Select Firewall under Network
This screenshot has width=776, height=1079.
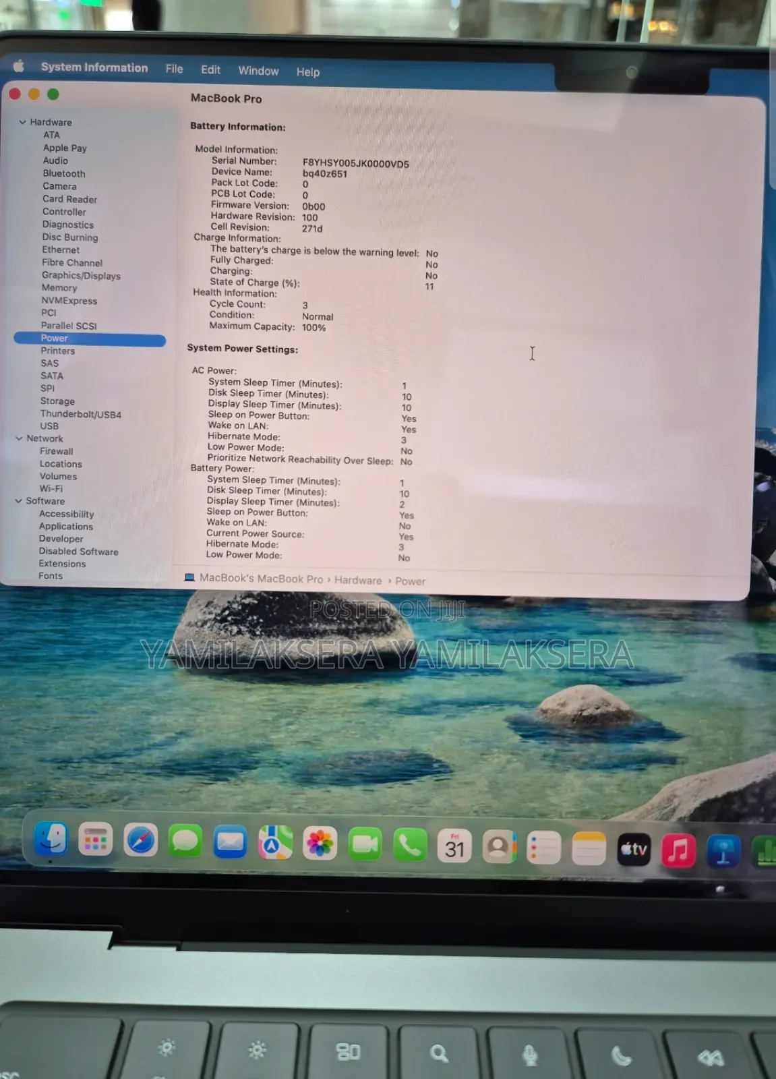57,451
